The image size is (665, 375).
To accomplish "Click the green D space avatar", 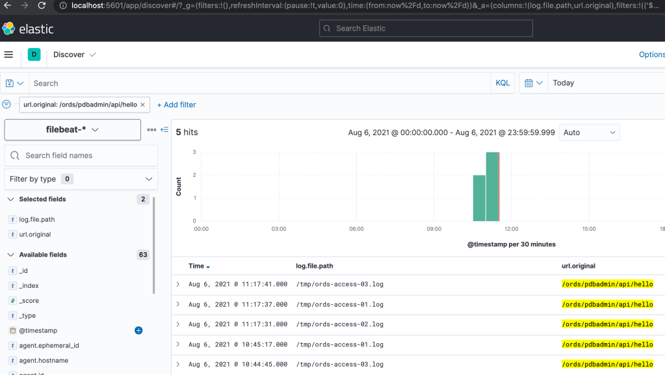I will (x=34, y=55).
